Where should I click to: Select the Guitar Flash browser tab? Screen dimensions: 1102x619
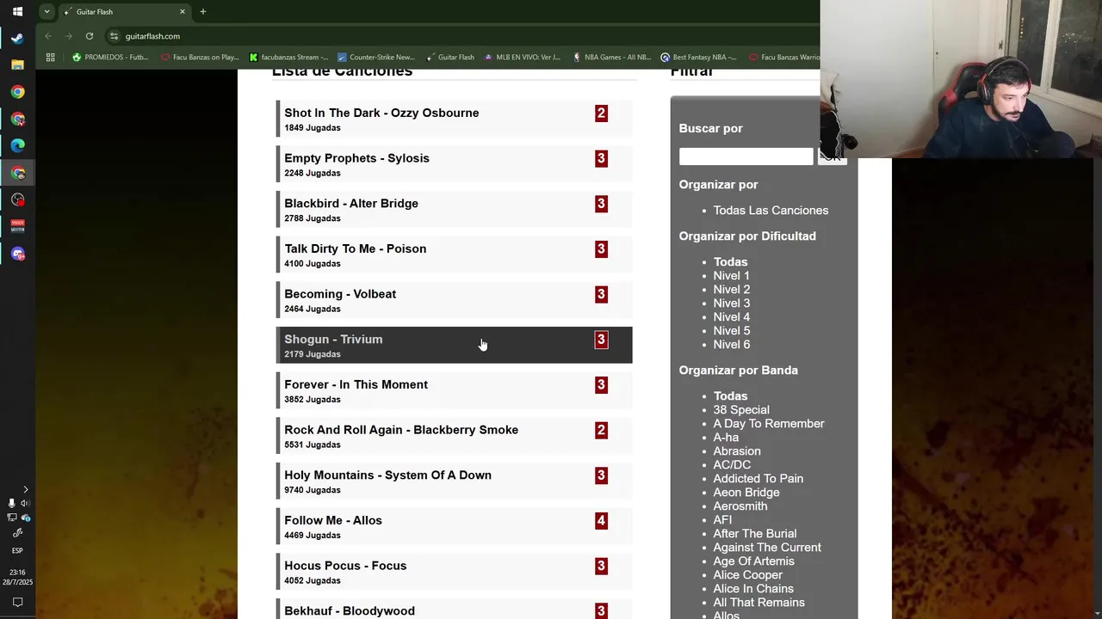pyautogui.click(x=126, y=12)
